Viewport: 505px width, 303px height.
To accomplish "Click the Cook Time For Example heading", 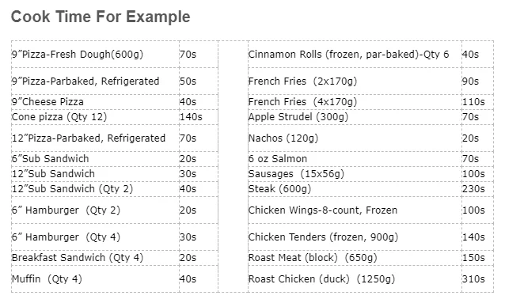I will click(101, 17).
